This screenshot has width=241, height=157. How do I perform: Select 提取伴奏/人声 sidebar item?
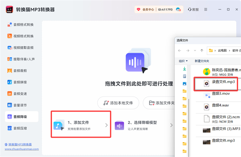pos(21,59)
